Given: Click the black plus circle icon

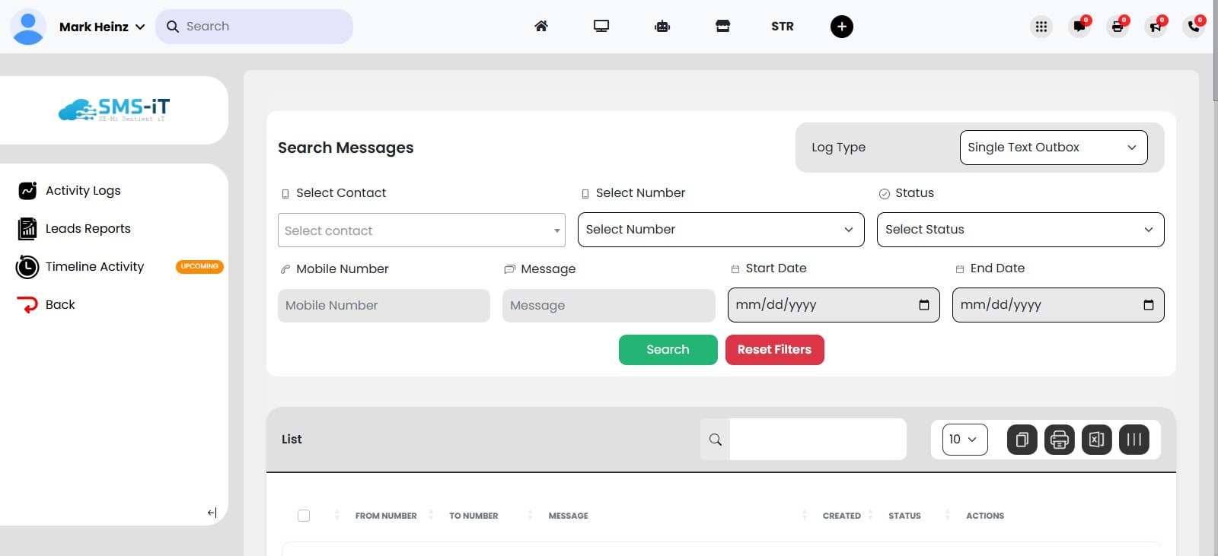Looking at the screenshot, I should tap(841, 27).
